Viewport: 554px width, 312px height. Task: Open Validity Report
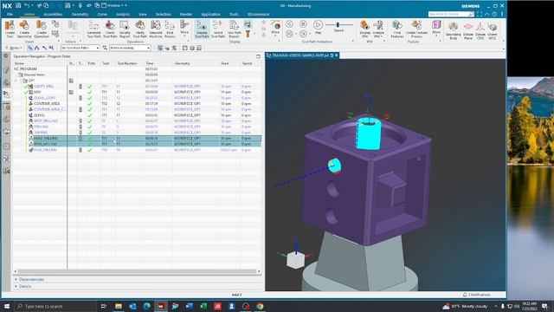coord(125,29)
